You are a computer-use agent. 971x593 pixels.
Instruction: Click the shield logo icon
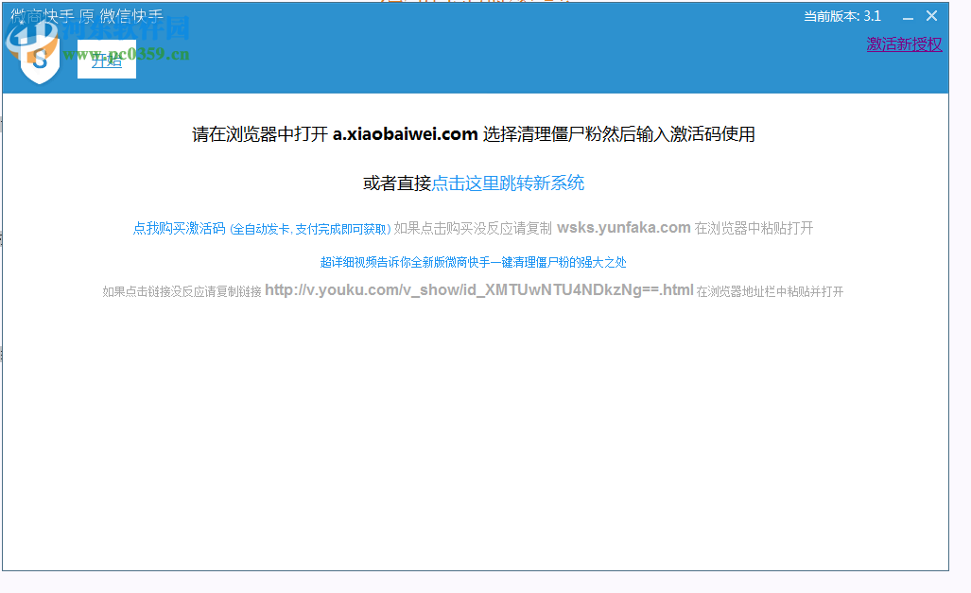pyautogui.click(x=40, y=61)
